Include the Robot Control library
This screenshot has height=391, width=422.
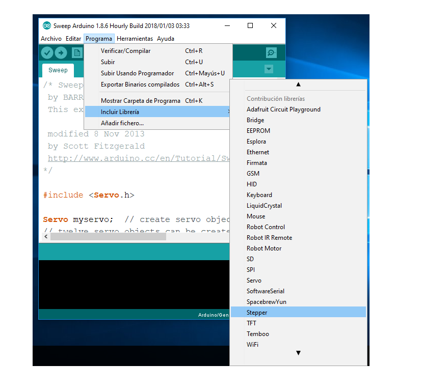coord(298,227)
